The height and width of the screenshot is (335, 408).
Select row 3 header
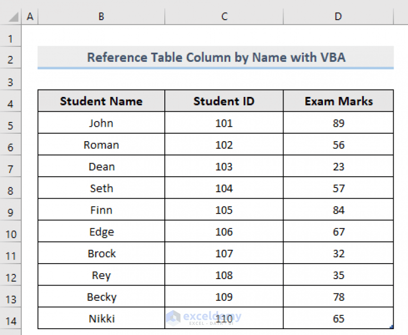11,79
